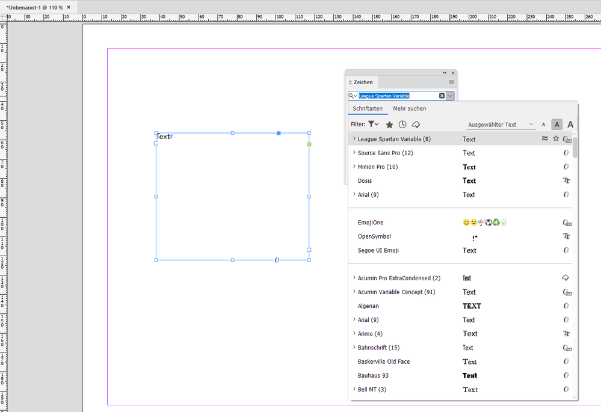Expand the Bell MT (3) family

pos(354,389)
